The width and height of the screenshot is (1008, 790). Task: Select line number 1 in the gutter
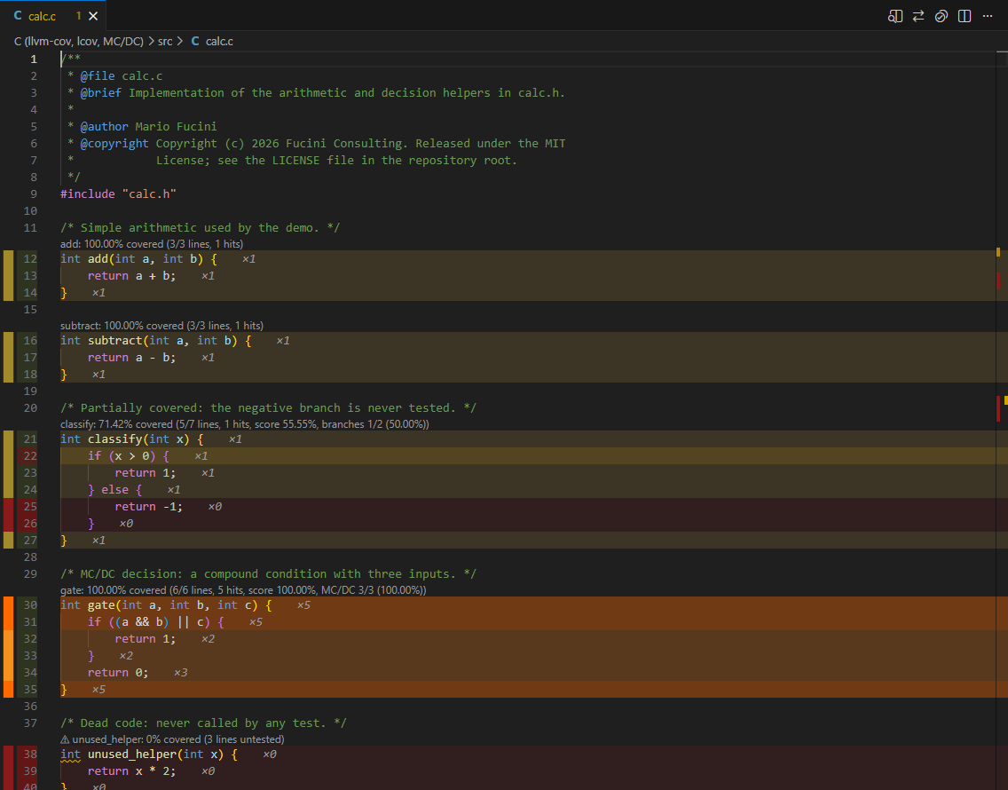click(34, 59)
